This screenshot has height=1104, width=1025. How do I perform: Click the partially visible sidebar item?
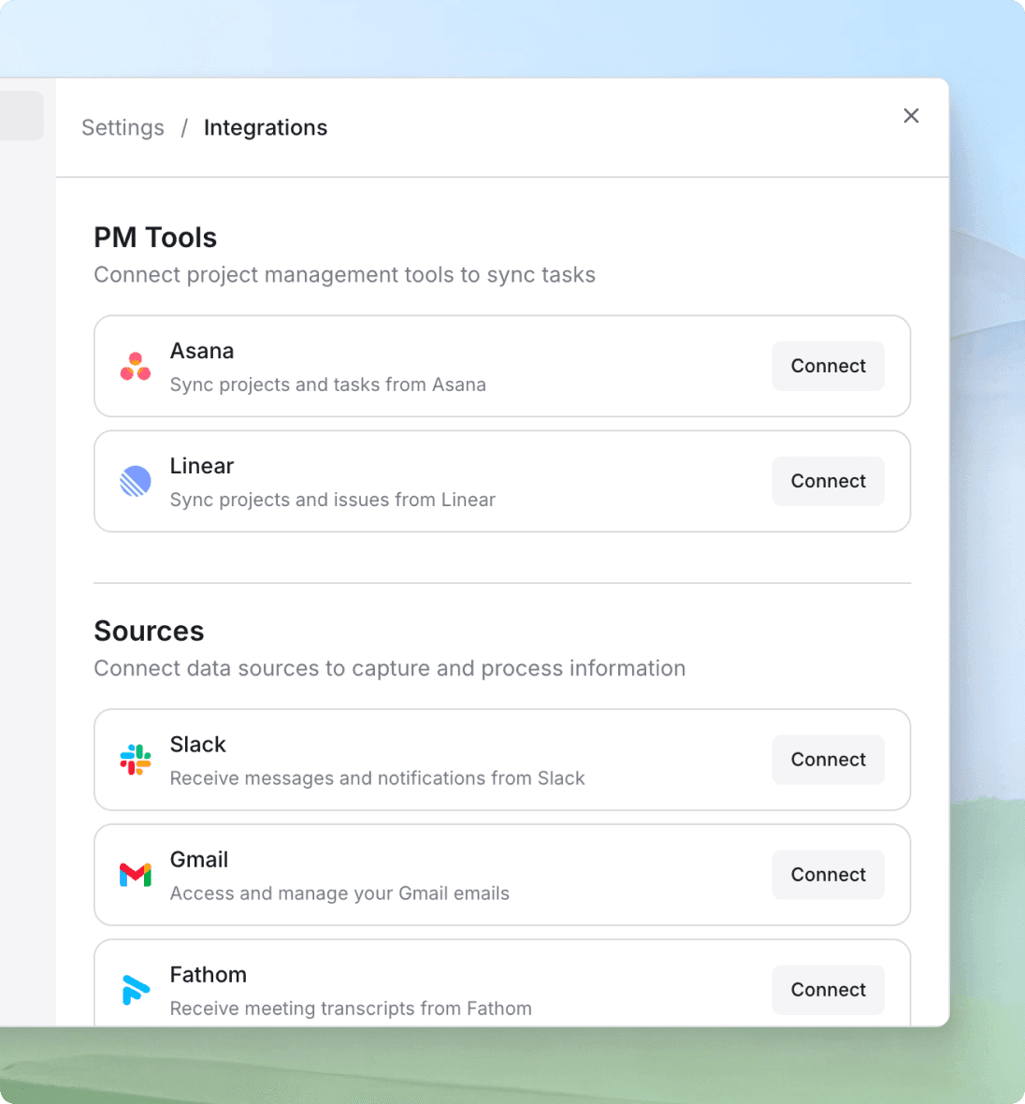tap(21, 115)
